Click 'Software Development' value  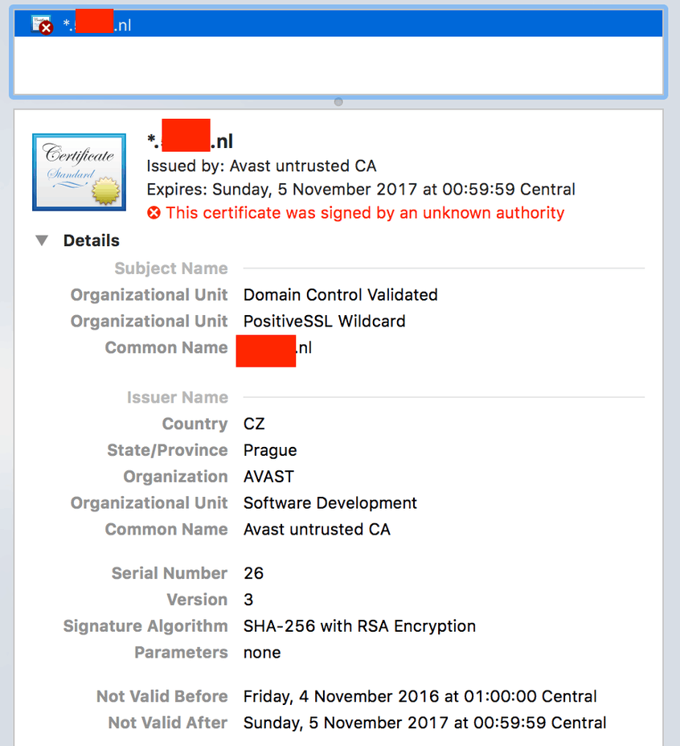(x=330, y=503)
